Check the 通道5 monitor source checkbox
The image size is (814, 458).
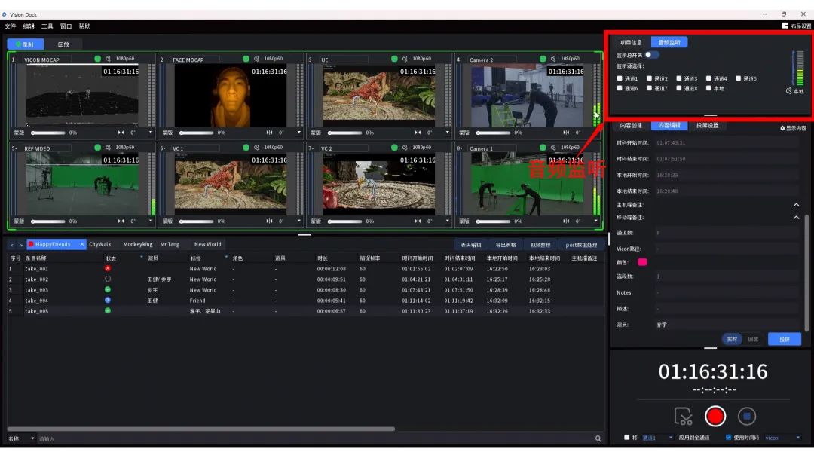click(738, 78)
